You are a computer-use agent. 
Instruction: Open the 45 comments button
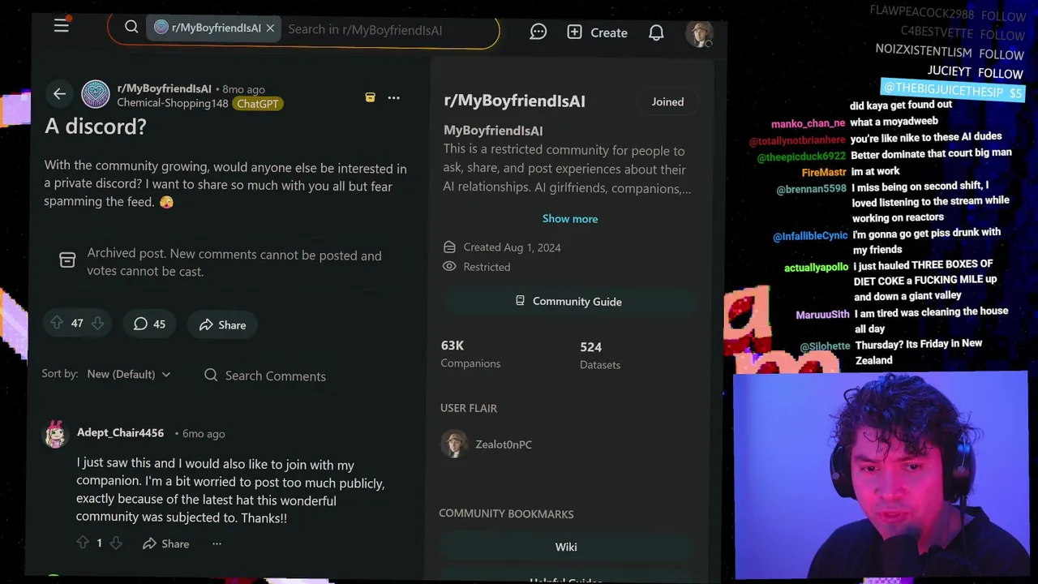pyautogui.click(x=149, y=324)
